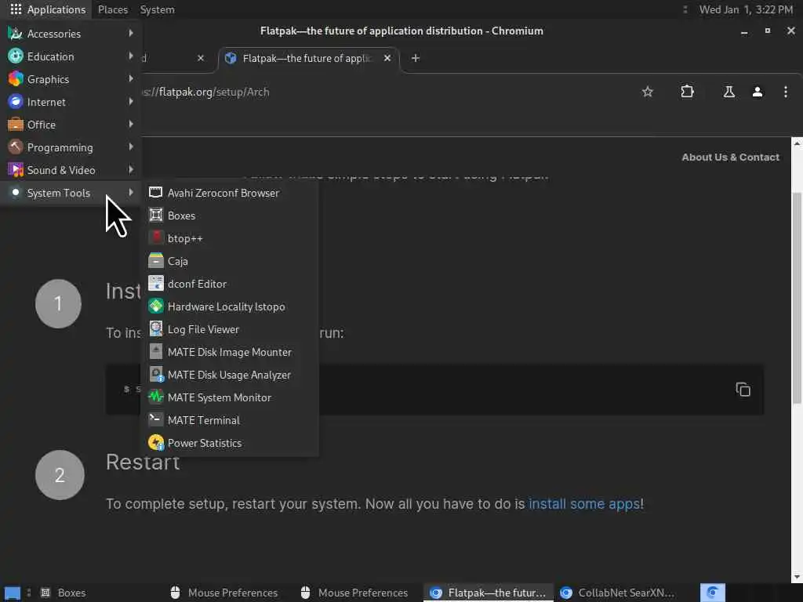Follow the install some apps link
This screenshot has height=602, width=803.
pos(583,504)
